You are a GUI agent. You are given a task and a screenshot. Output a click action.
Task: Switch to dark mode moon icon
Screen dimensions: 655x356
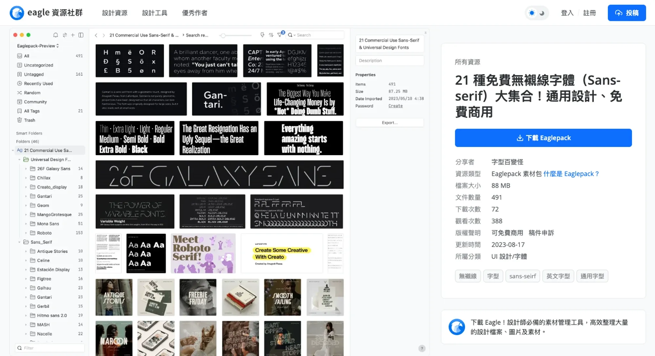coord(542,13)
